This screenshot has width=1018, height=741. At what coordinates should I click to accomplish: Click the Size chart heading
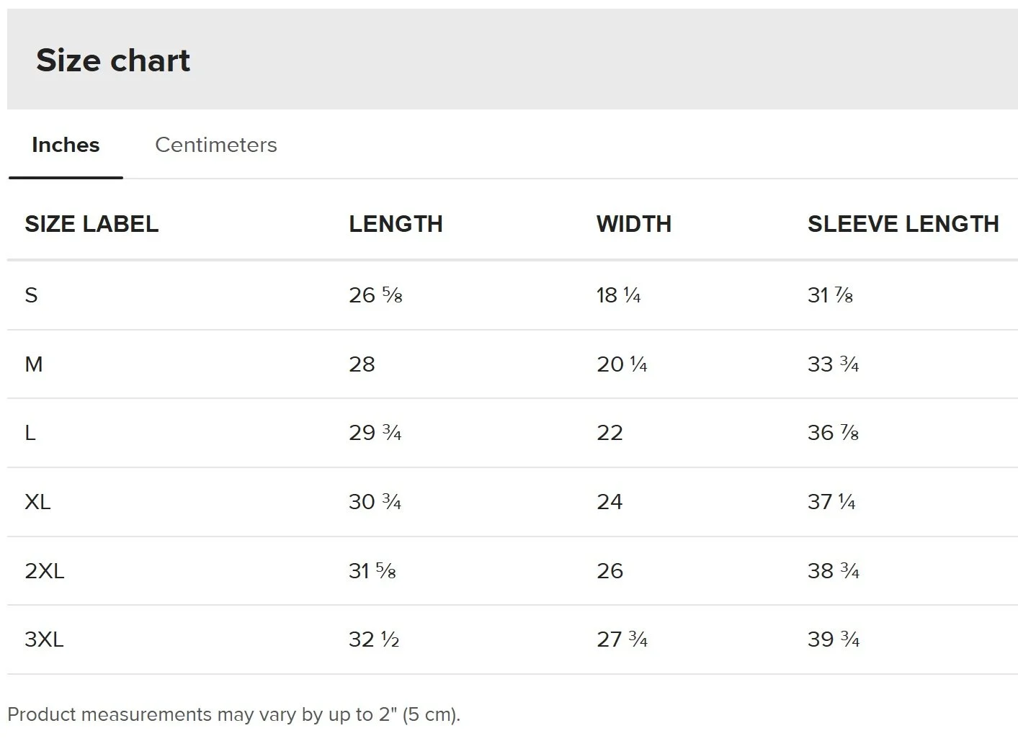pos(113,60)
